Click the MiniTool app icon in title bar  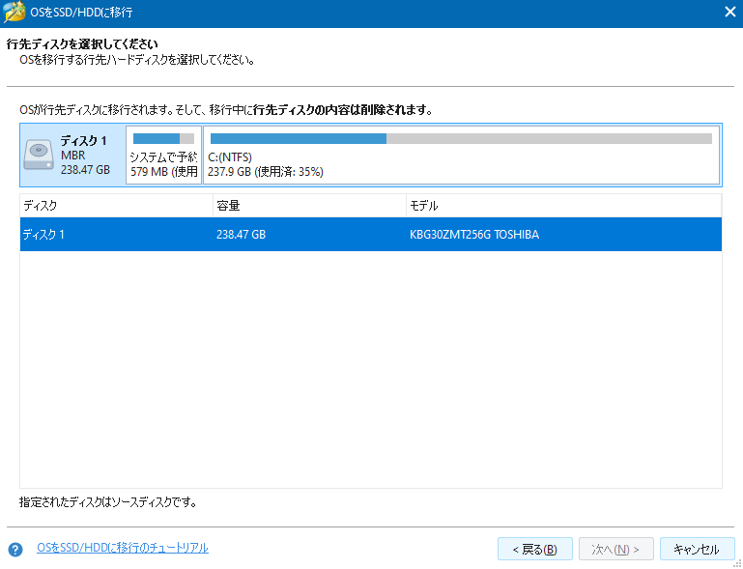[13, 12]
